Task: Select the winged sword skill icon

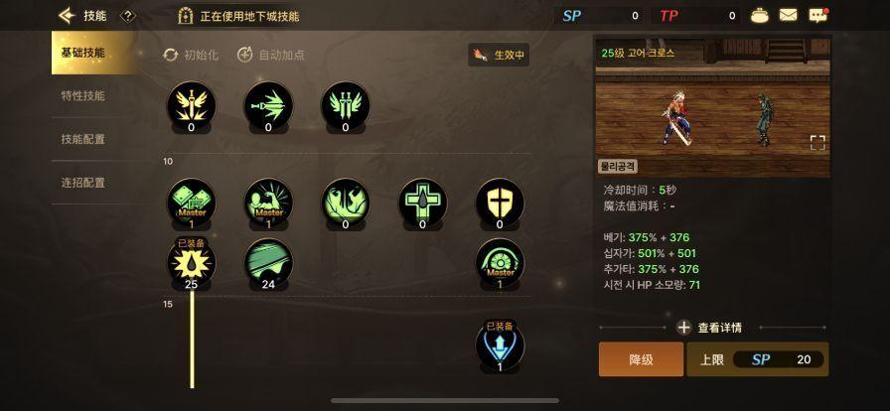Action: tap(192, 105)
